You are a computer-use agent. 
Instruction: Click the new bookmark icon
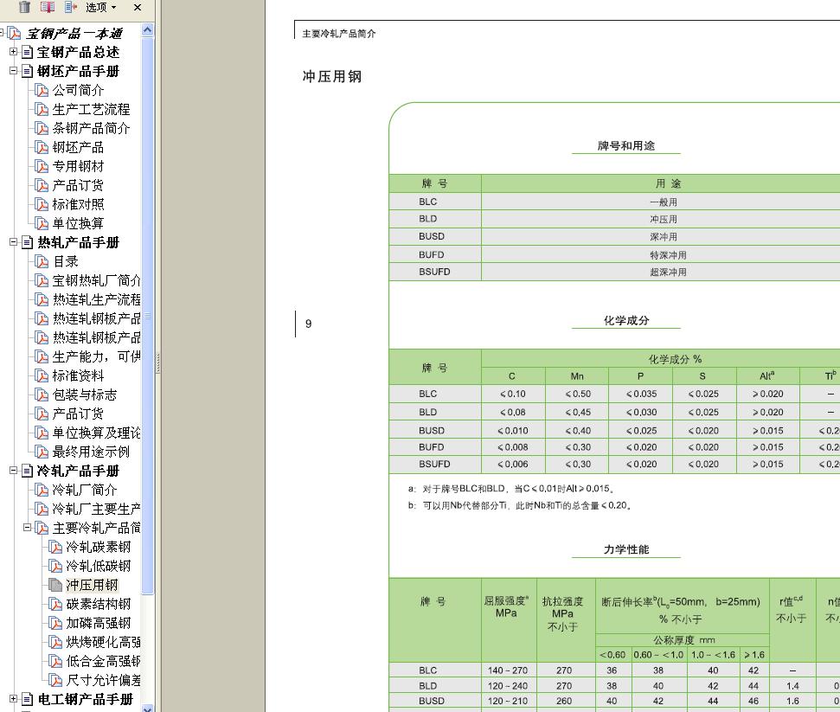click(x=47, y=7)
